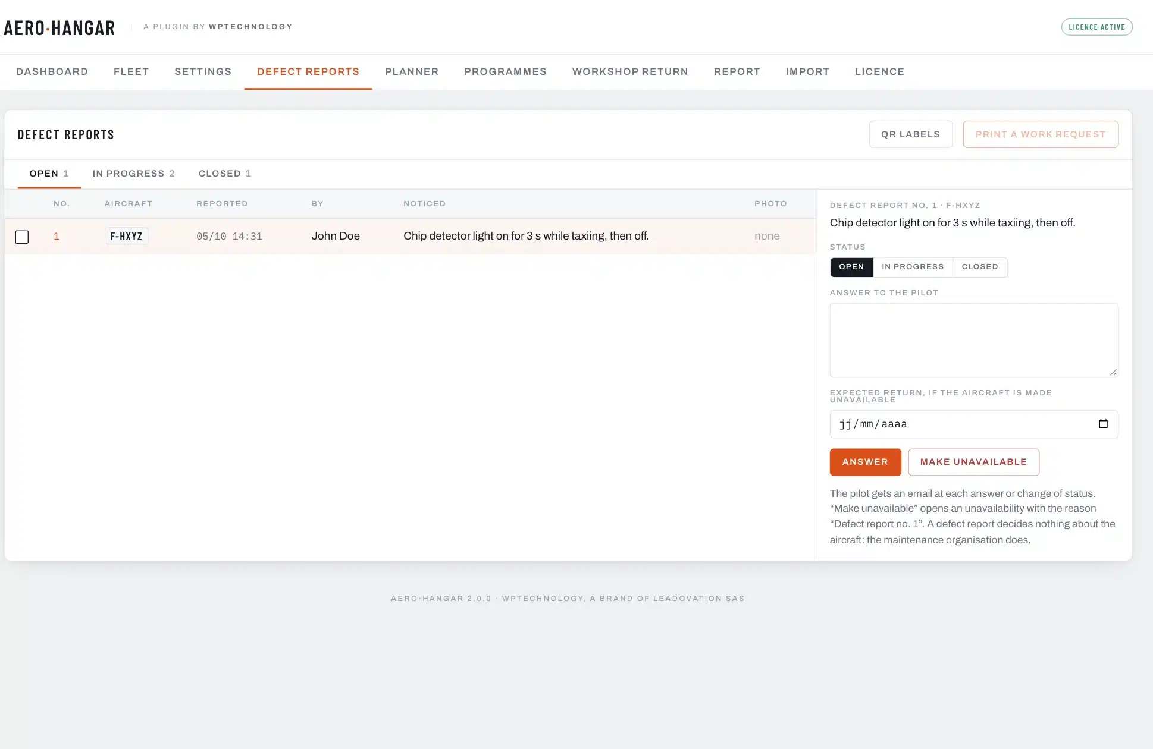The height and width of the screenshot is (749, 1153).
Task: Open the Dashboard tab
Action: tap(52, 71)
